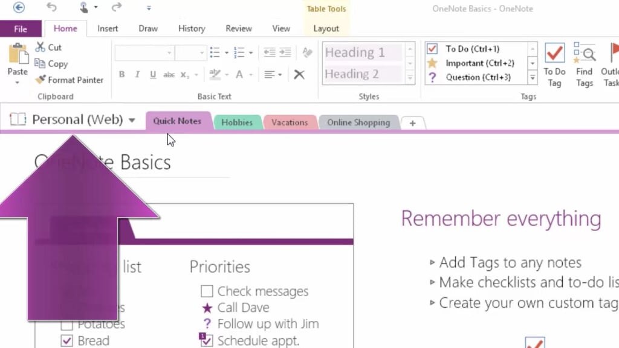619x348 pixels.
Task: Open the font color picker arrow
Action: [x=250, y=75]
